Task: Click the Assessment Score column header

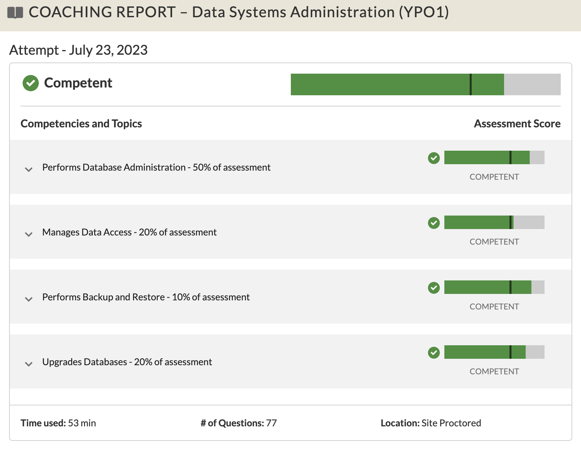Action: coord(517,124)
